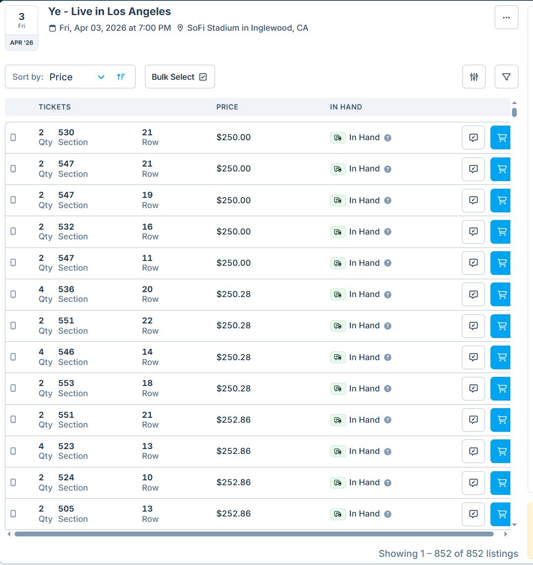This screenshot has width=533, height=565.
Task: Add Section 551 Row 22 to cart
Action: pyautogui.click(x=500, y=326)
